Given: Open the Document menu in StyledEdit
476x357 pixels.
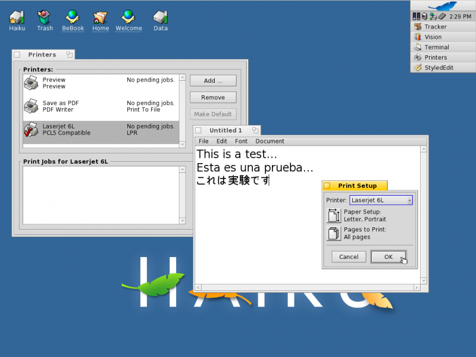Looking at the screenshot, I should (270, 141).
